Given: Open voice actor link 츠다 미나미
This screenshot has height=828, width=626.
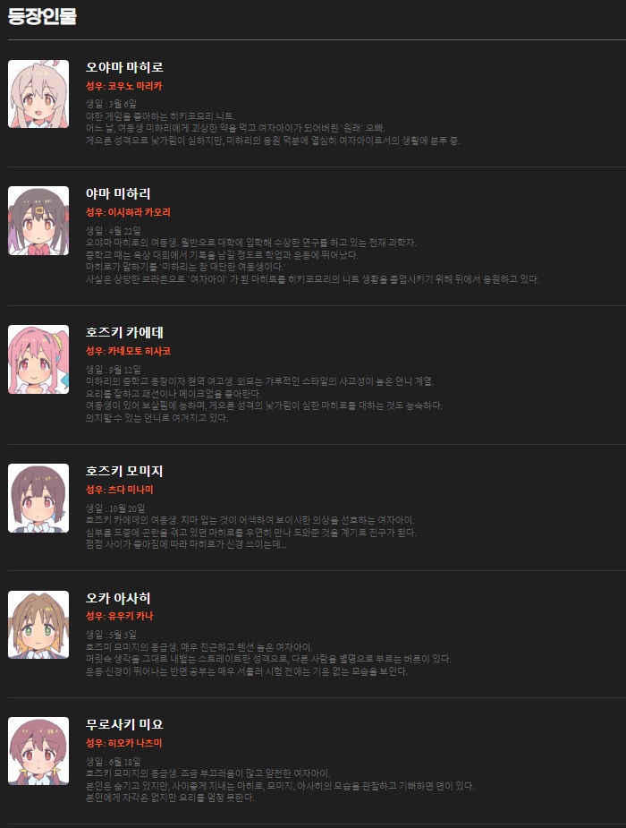Looking at the screenshot, I should 131,490.
